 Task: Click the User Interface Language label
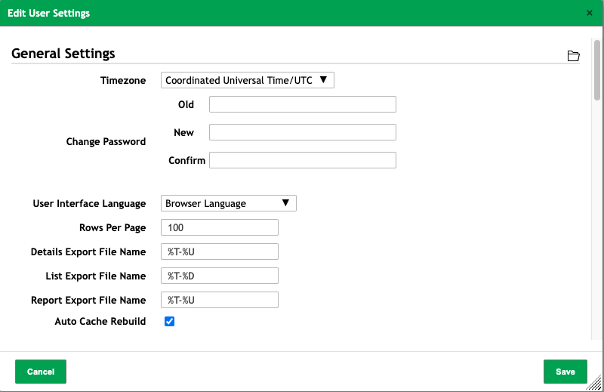pos(89,203)
